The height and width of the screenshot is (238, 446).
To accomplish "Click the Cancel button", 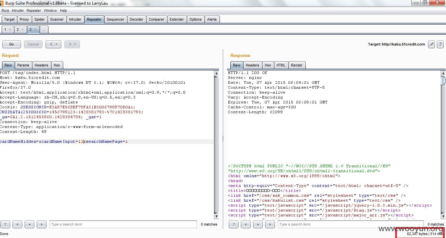I will [x=33, y=44].
